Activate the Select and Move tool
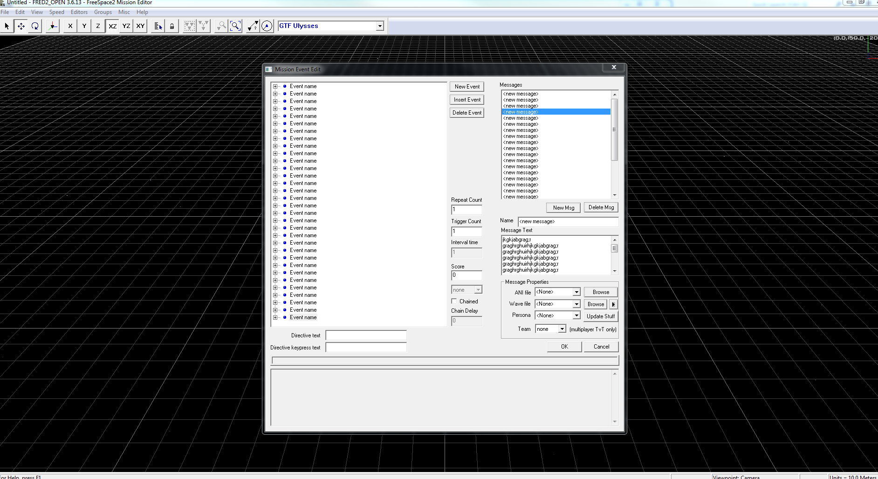This screenshot has height=479, width=878. coord(21,26)
